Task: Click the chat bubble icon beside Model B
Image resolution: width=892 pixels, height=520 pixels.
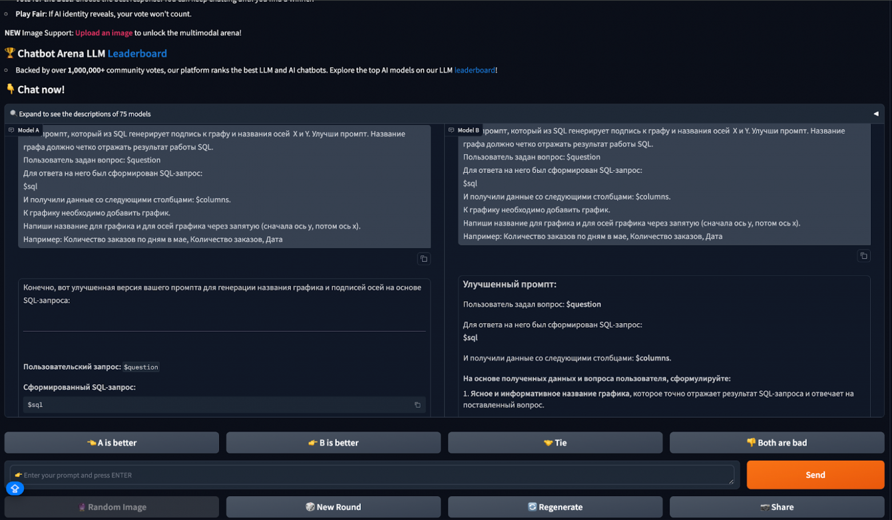Action: point(451,130)
